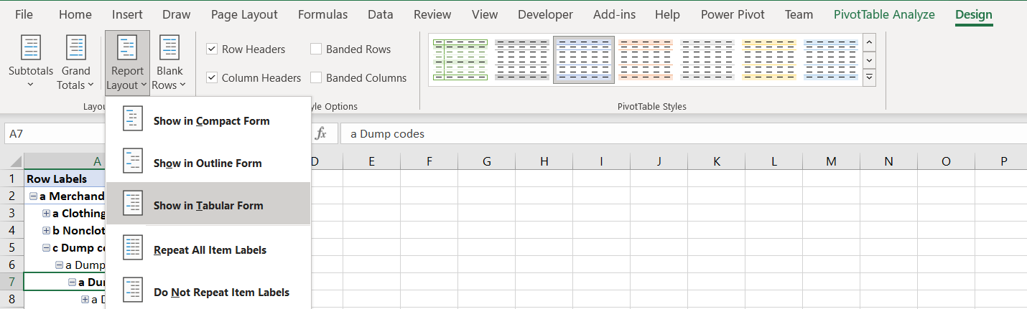1027x309 pixels.
Task: Enable the Banded Columns checkbox
Action: tap(316, 78)
